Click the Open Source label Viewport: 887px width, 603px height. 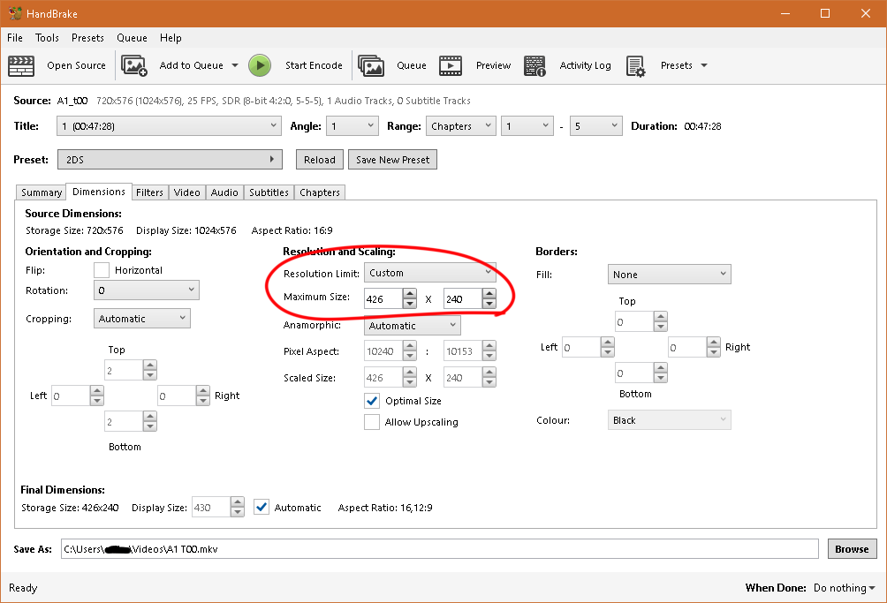[76, 65]
